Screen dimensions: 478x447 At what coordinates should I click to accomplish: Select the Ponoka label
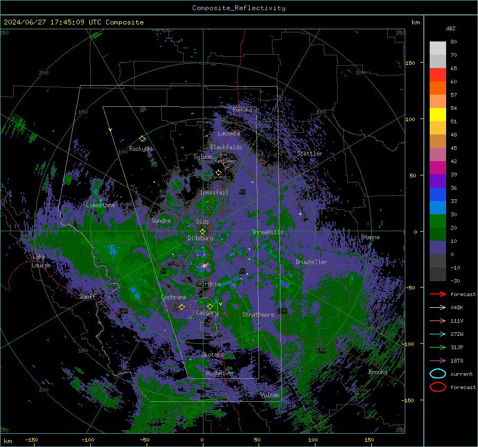[242, 110]
